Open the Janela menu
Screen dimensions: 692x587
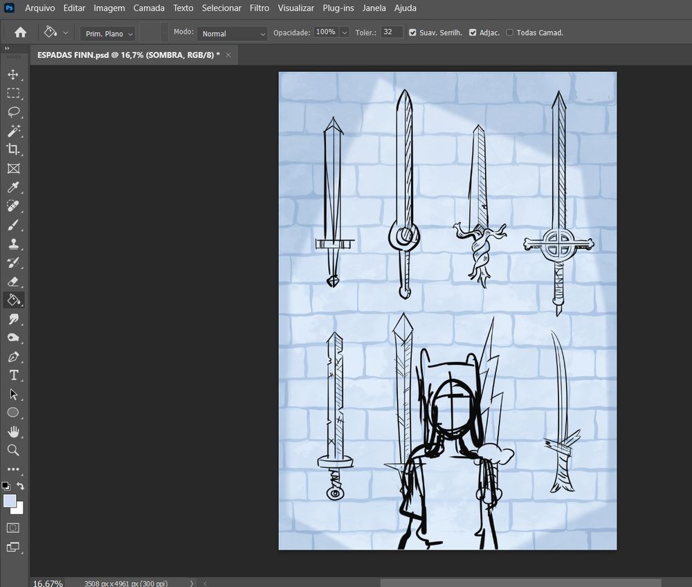[x=374, y=8]
